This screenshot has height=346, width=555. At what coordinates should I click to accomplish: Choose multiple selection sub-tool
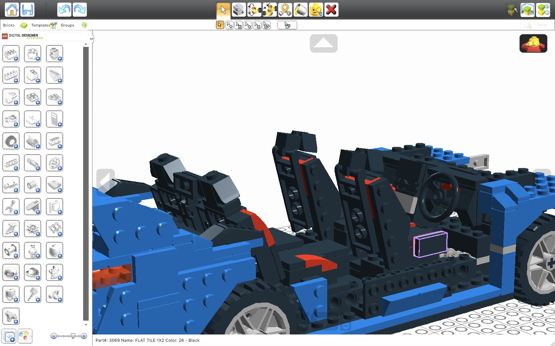pos(229,25)
